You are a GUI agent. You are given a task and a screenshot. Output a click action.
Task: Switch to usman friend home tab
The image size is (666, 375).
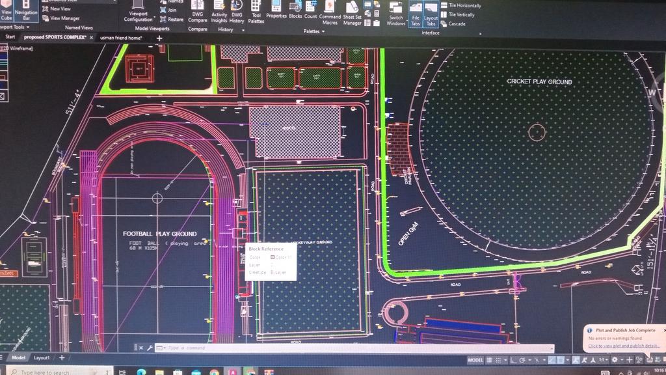pos(121,38)
